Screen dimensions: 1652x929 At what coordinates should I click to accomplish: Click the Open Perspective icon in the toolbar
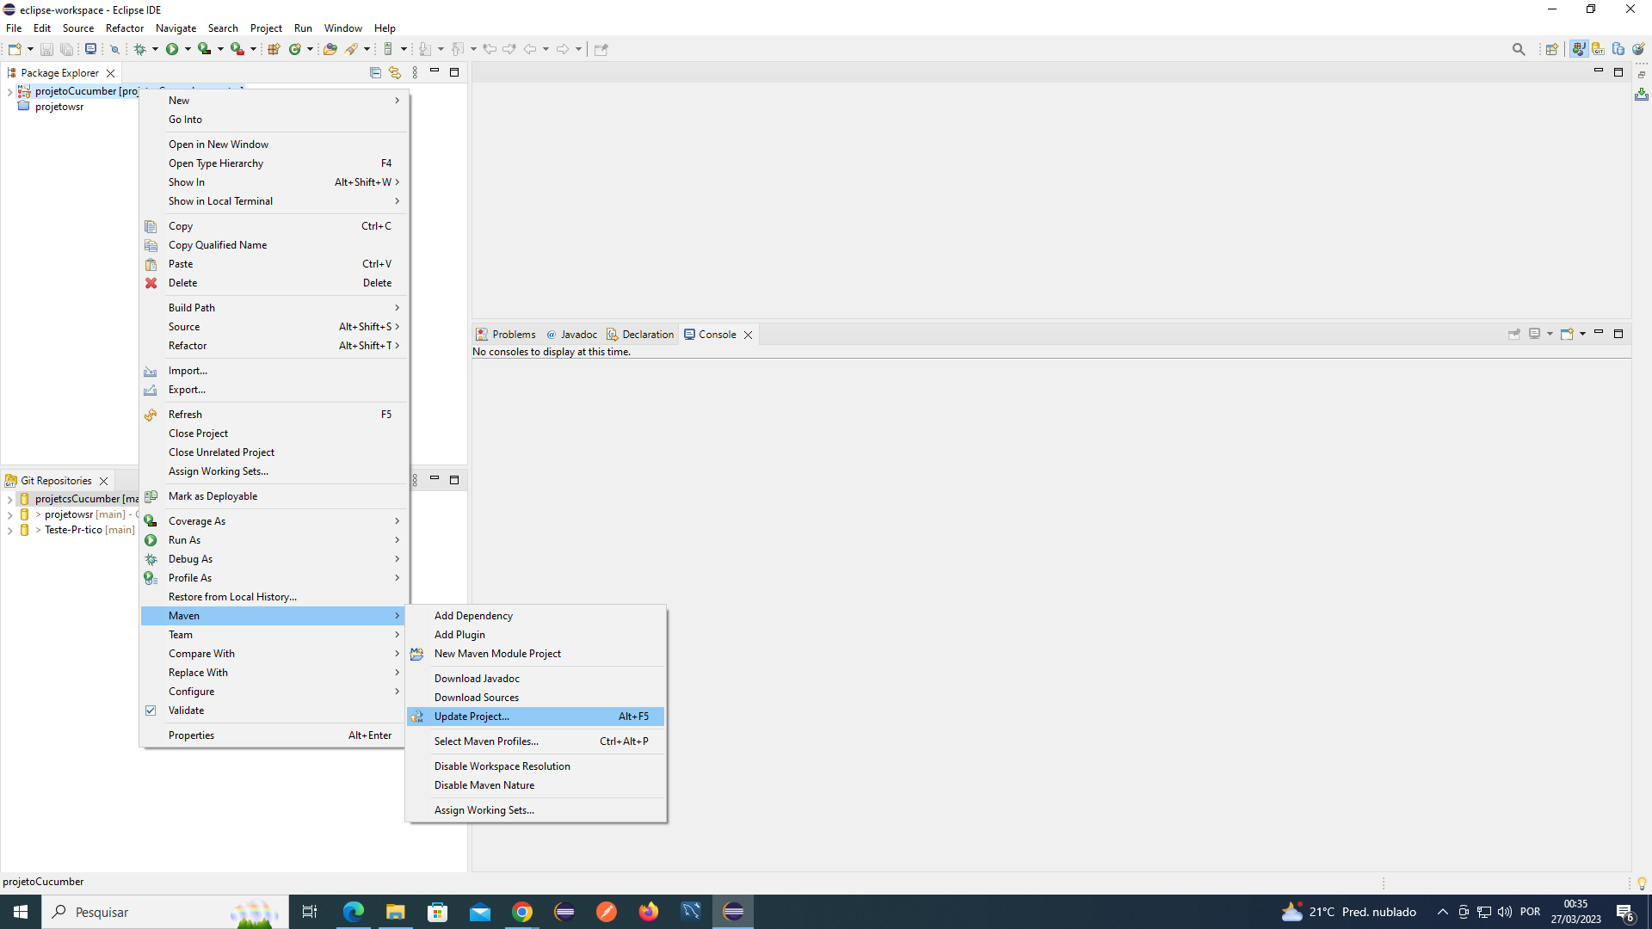[1551, 49]
